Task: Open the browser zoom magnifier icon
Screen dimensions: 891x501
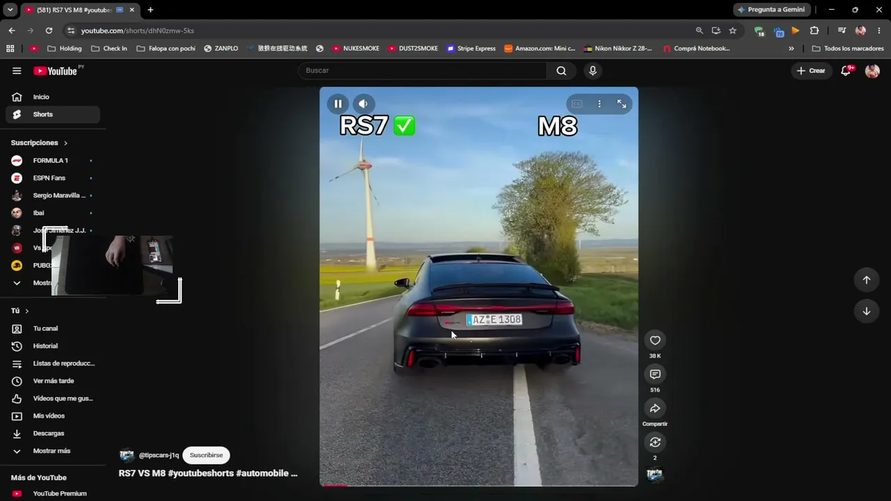Action: coord(700,31)
